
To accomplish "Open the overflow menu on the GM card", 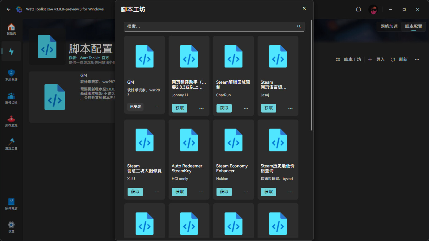I will pyautogui.click(x=157, y=107).
